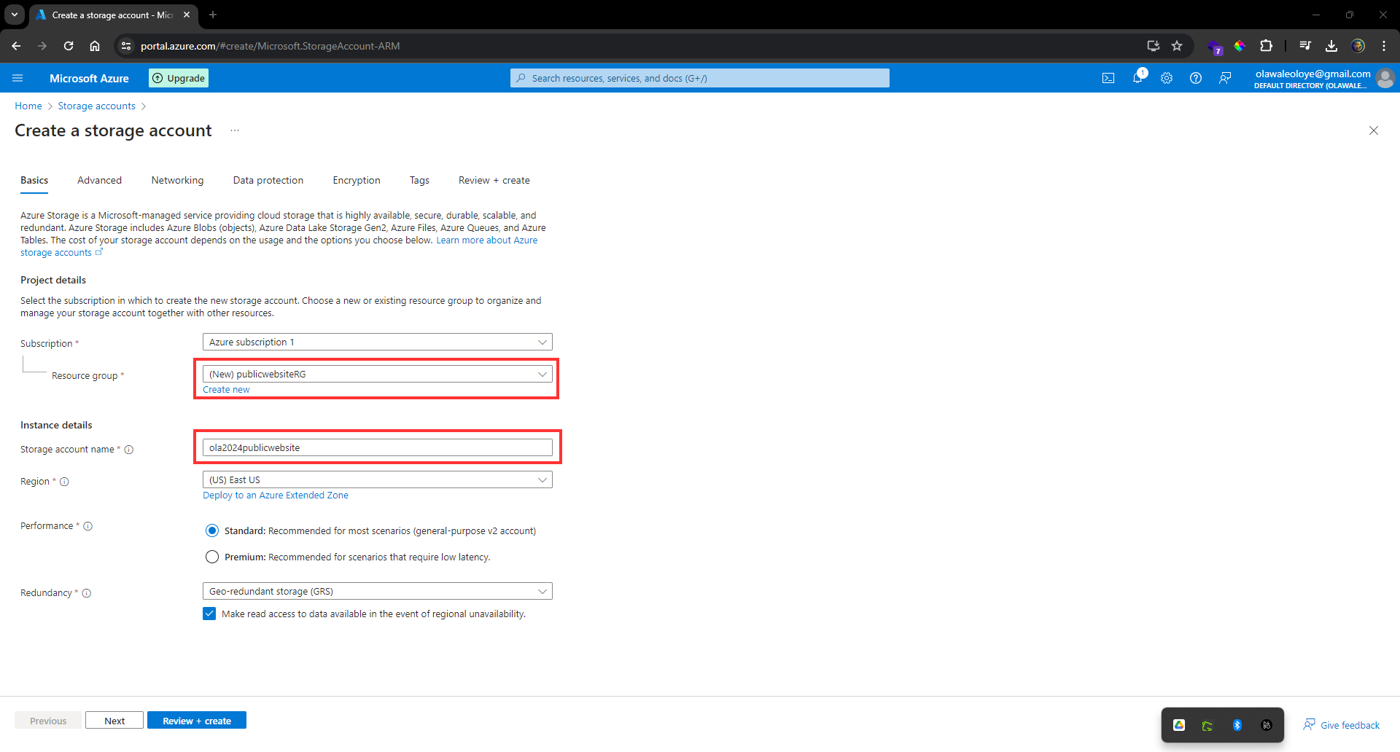
Task: Go to Storage accounts breadcrumb
Action: coord(97,106)
